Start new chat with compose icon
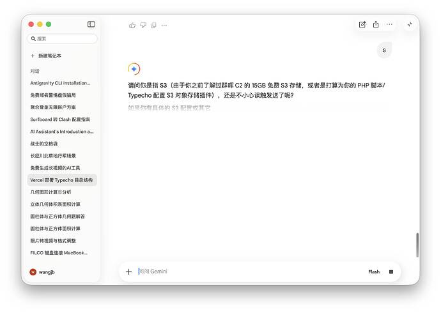Screen dimensions: 441x313 click(362, 25)
